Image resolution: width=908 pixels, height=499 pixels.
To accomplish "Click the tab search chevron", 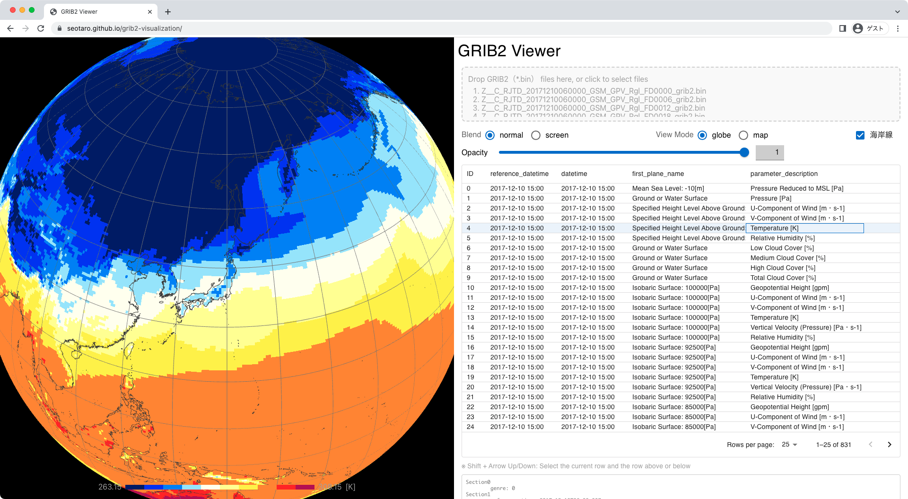I will coord(896,11).
